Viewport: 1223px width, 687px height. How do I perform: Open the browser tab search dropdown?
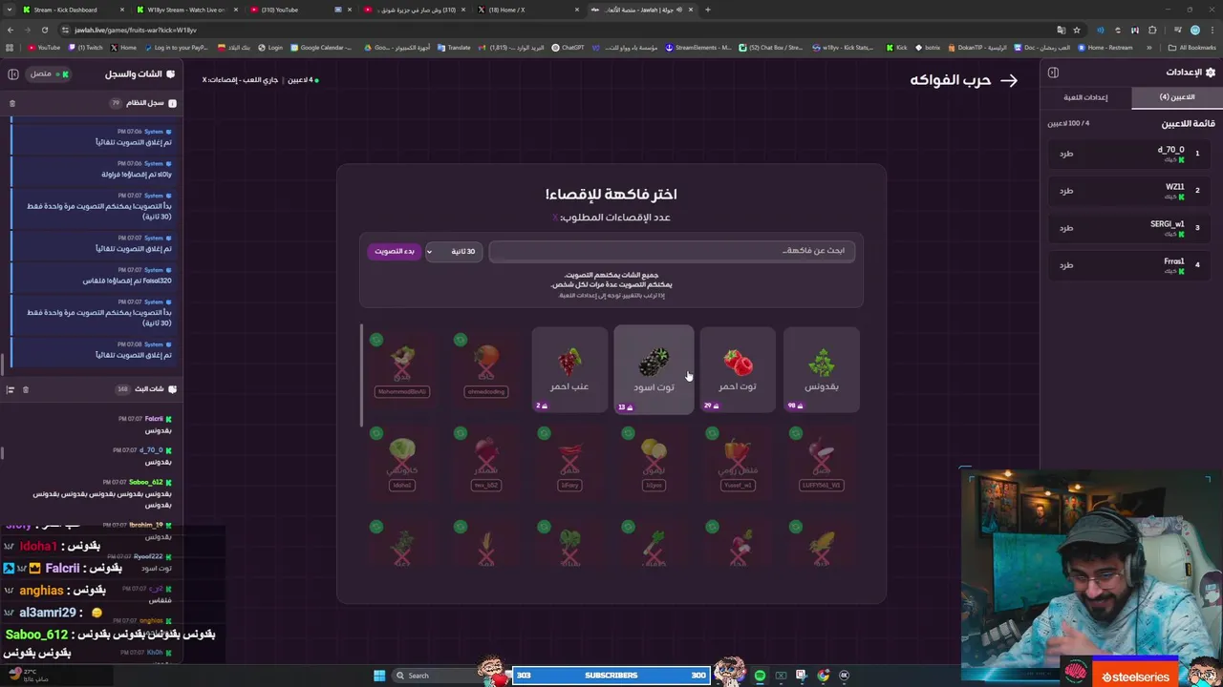10,10
